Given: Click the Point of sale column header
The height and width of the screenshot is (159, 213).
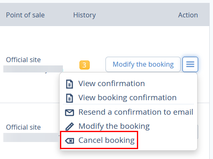Looking at the screenshot, I should coord(25,15).
